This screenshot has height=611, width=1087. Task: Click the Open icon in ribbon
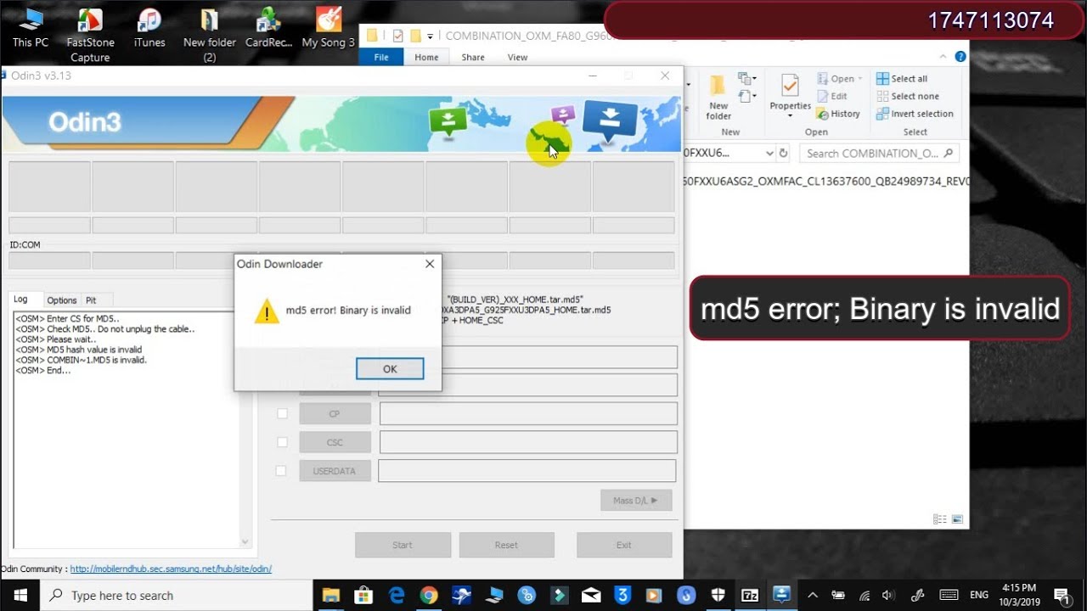[823, 79]
